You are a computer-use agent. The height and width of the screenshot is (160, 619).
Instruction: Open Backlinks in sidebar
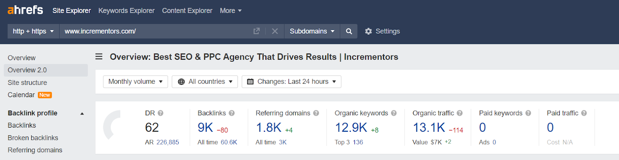[x=22, y=125]
